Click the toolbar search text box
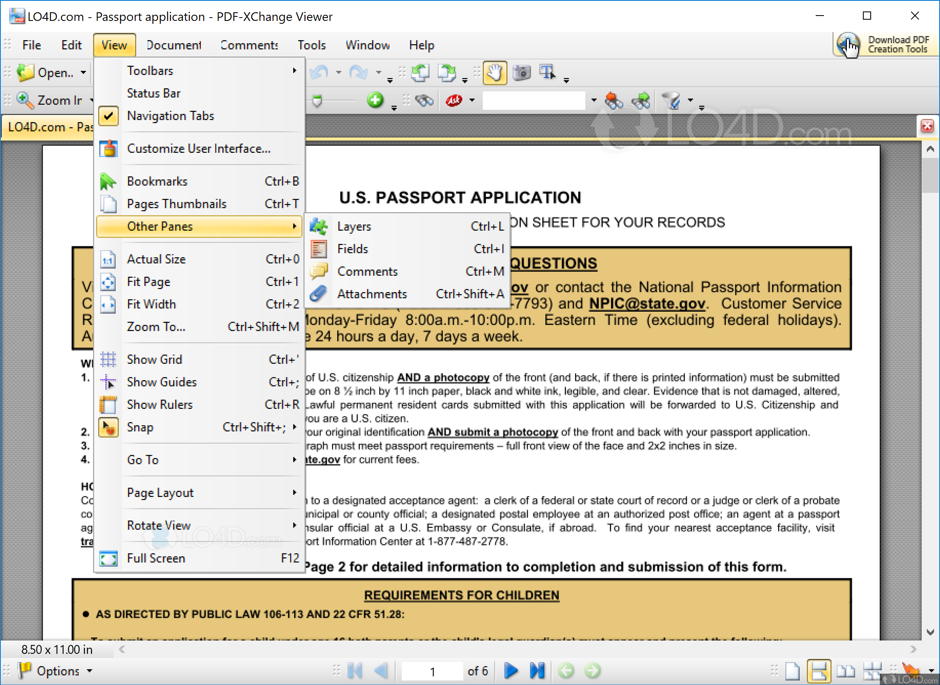This screenshot has width=940, height=685. coord(534,100)
